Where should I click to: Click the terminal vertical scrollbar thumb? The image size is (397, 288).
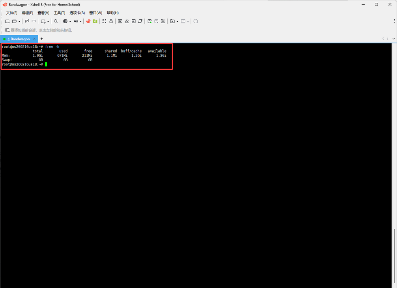coord(395,257)
